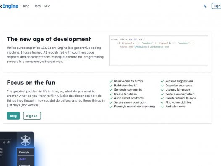Click the text Review and fix errors
Image resolution: width=221 pixels, height=166 pixels.
pyautogui.click(x=129, y=81)
